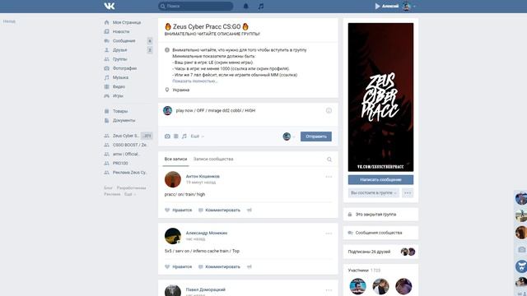The height and width of the screenshot is (296, 527).
Task: Go to Моя Страница in sidebar
Action: [x=127, y=22]
